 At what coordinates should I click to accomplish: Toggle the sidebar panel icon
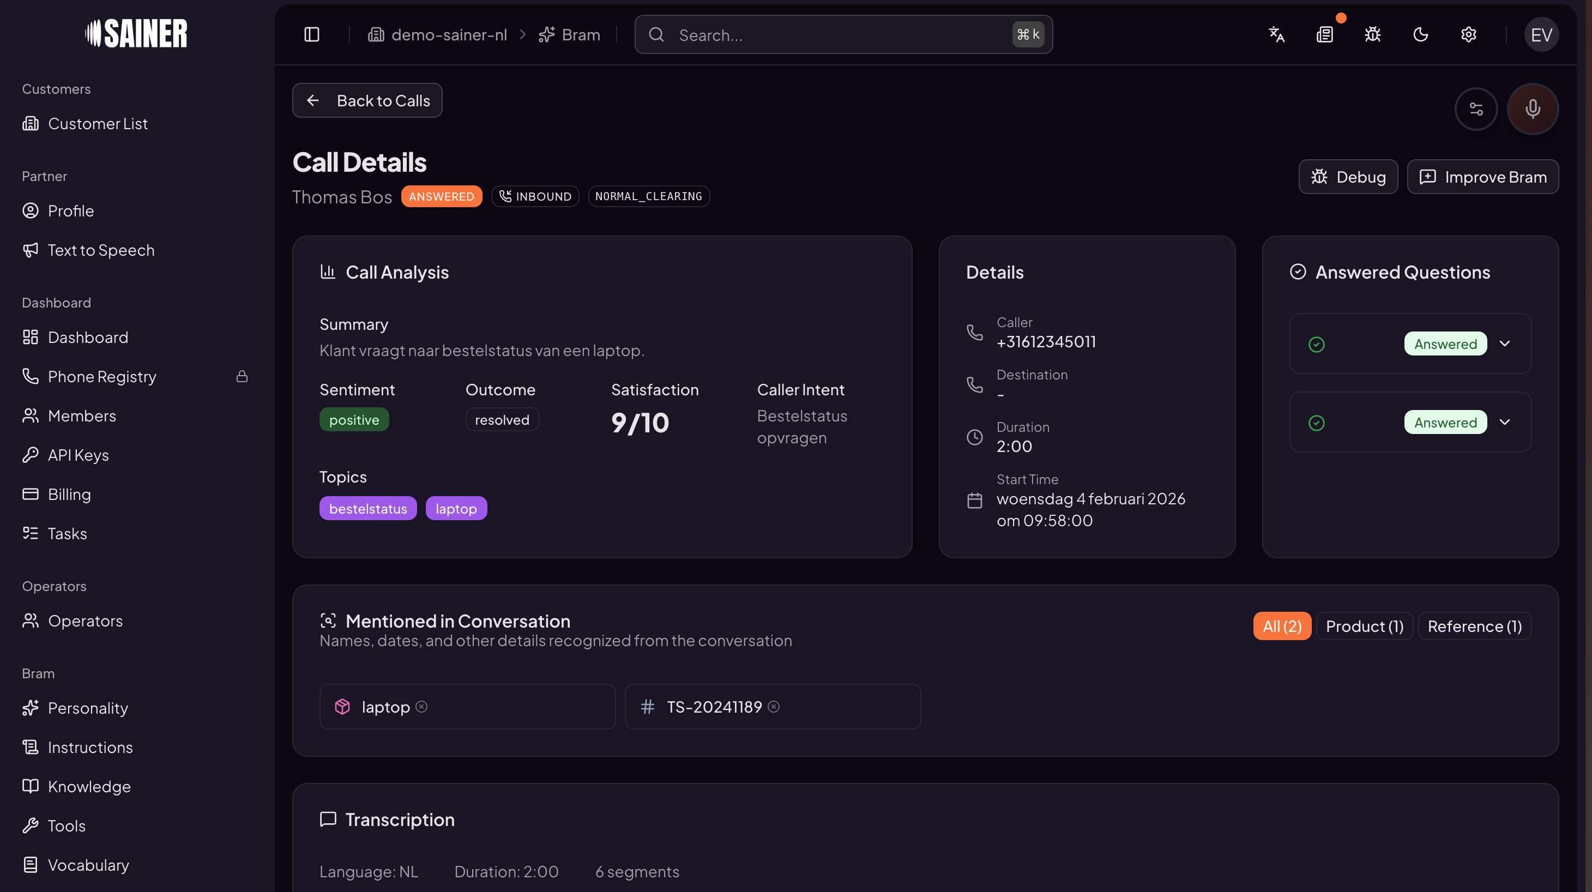click(x=311, y=34)
